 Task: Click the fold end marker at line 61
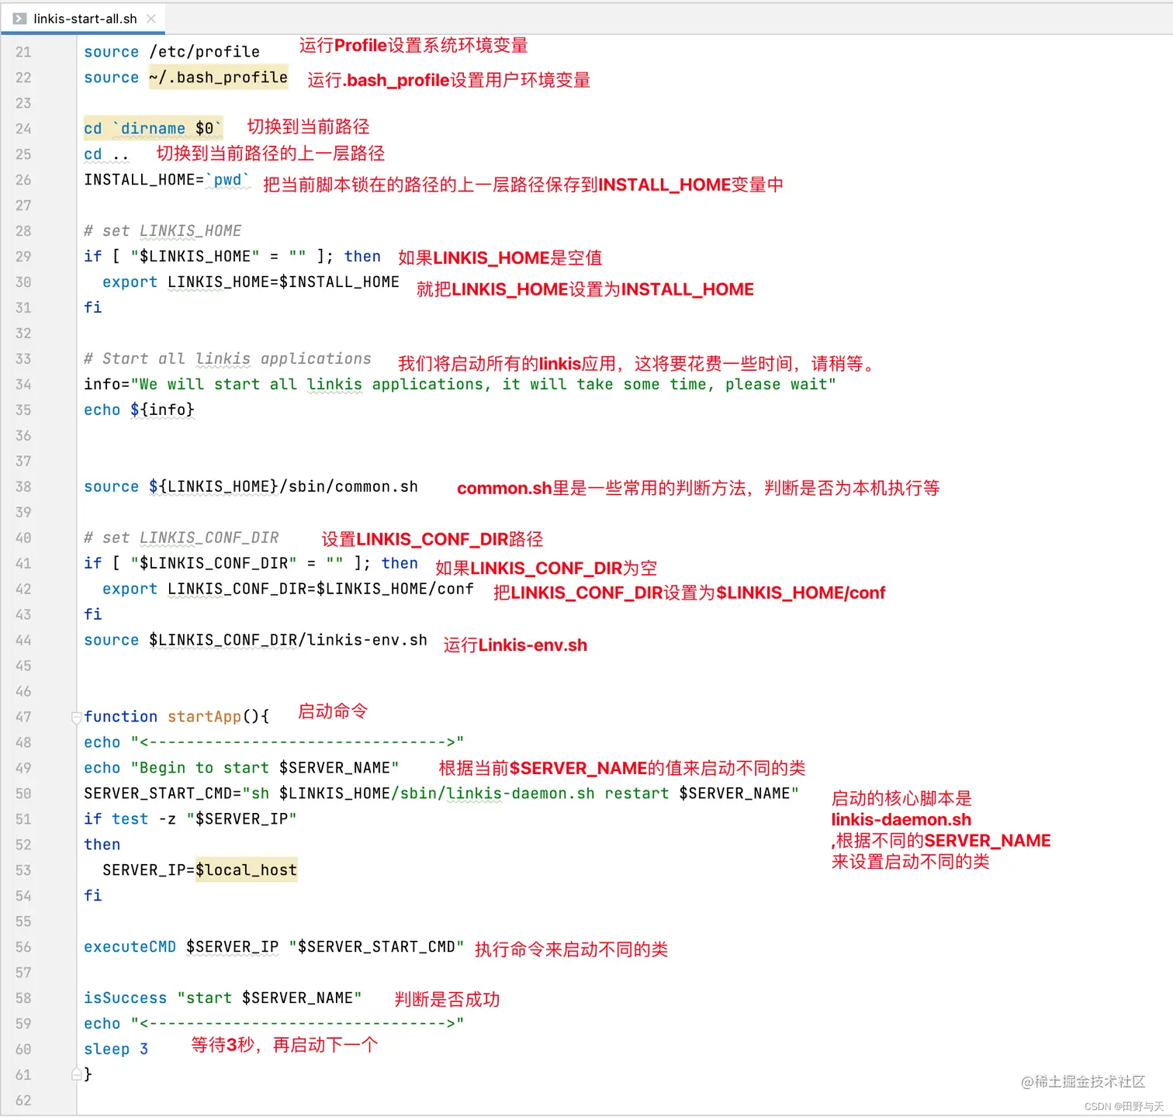pos(76,1074)
